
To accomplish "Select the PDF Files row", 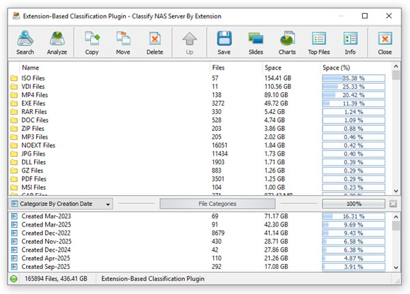I will 200,179.
